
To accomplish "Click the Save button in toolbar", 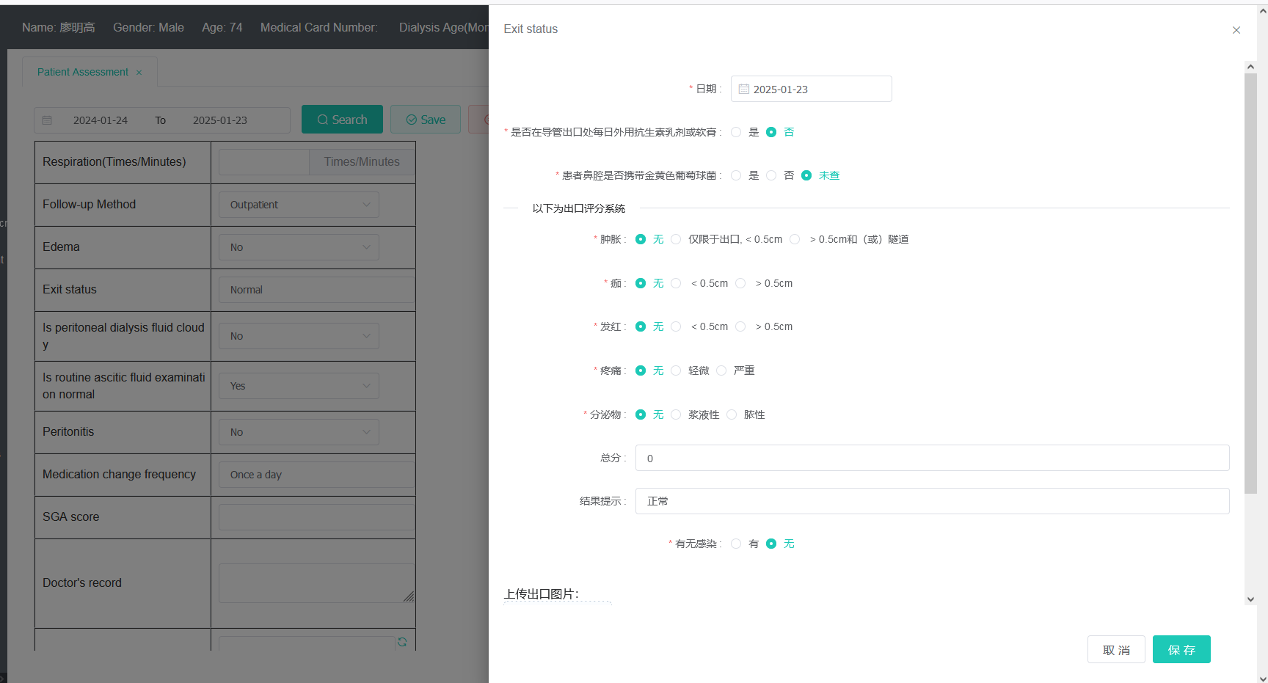I will click(426, 120).
